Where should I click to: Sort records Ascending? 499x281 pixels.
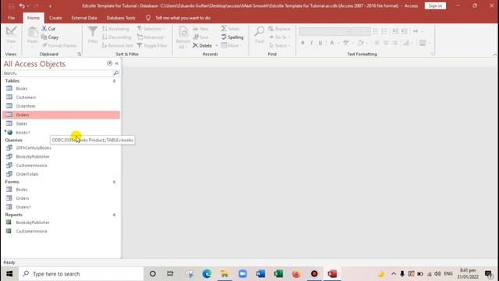(116, 29)
